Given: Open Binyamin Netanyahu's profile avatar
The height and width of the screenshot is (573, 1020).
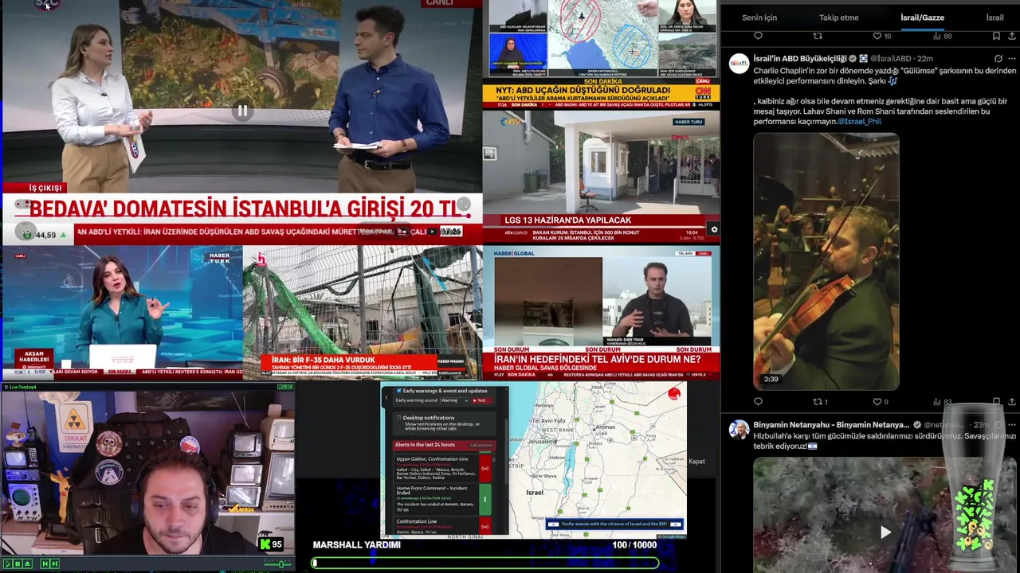Looking at the screenshot, I should tap(739, 430).
